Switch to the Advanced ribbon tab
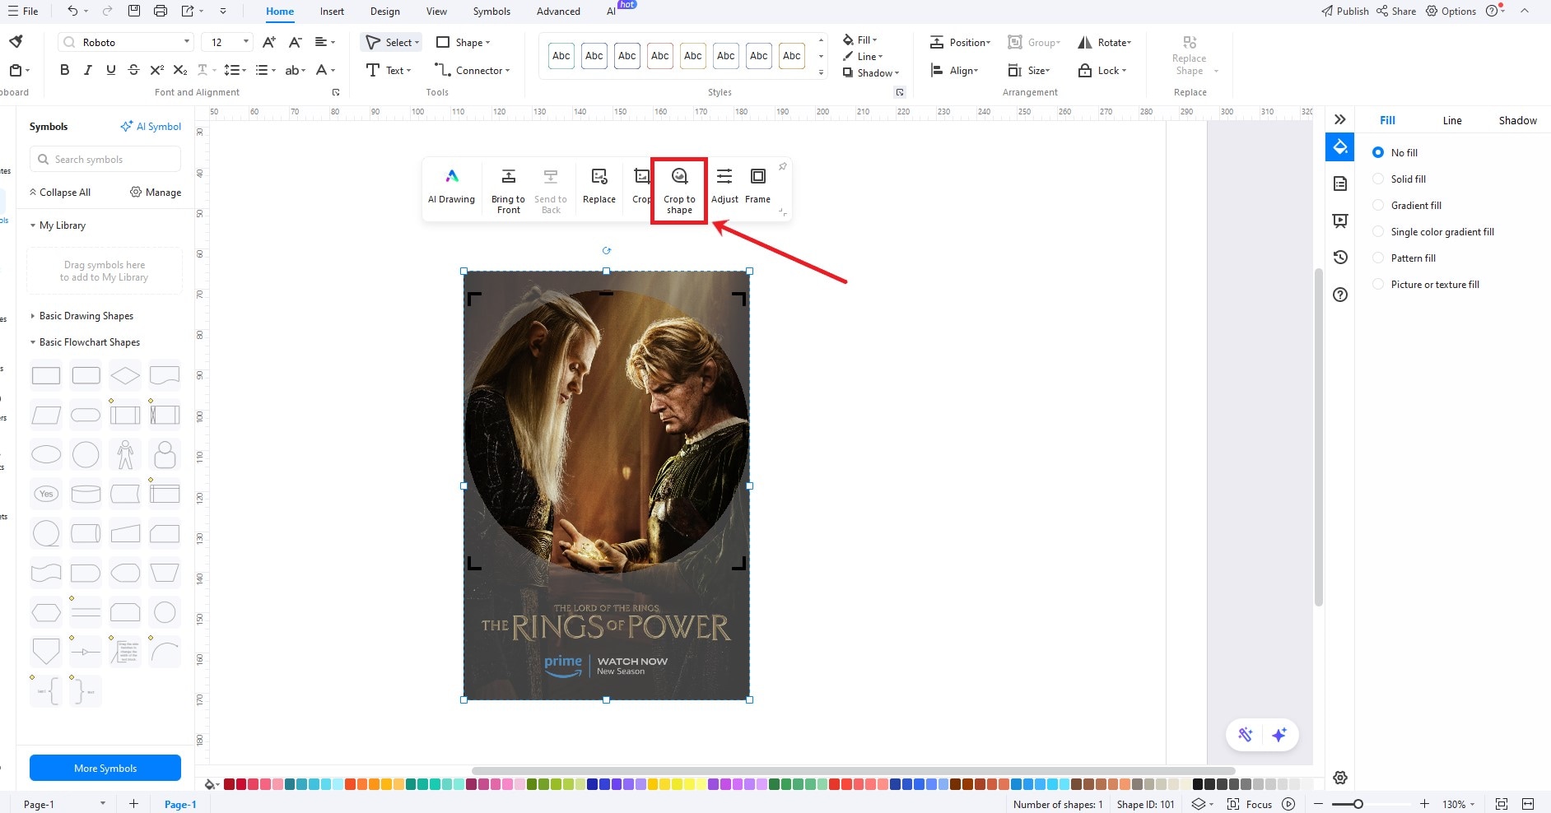The width and height of the screenshot is (1551, 813). [558, 11]
